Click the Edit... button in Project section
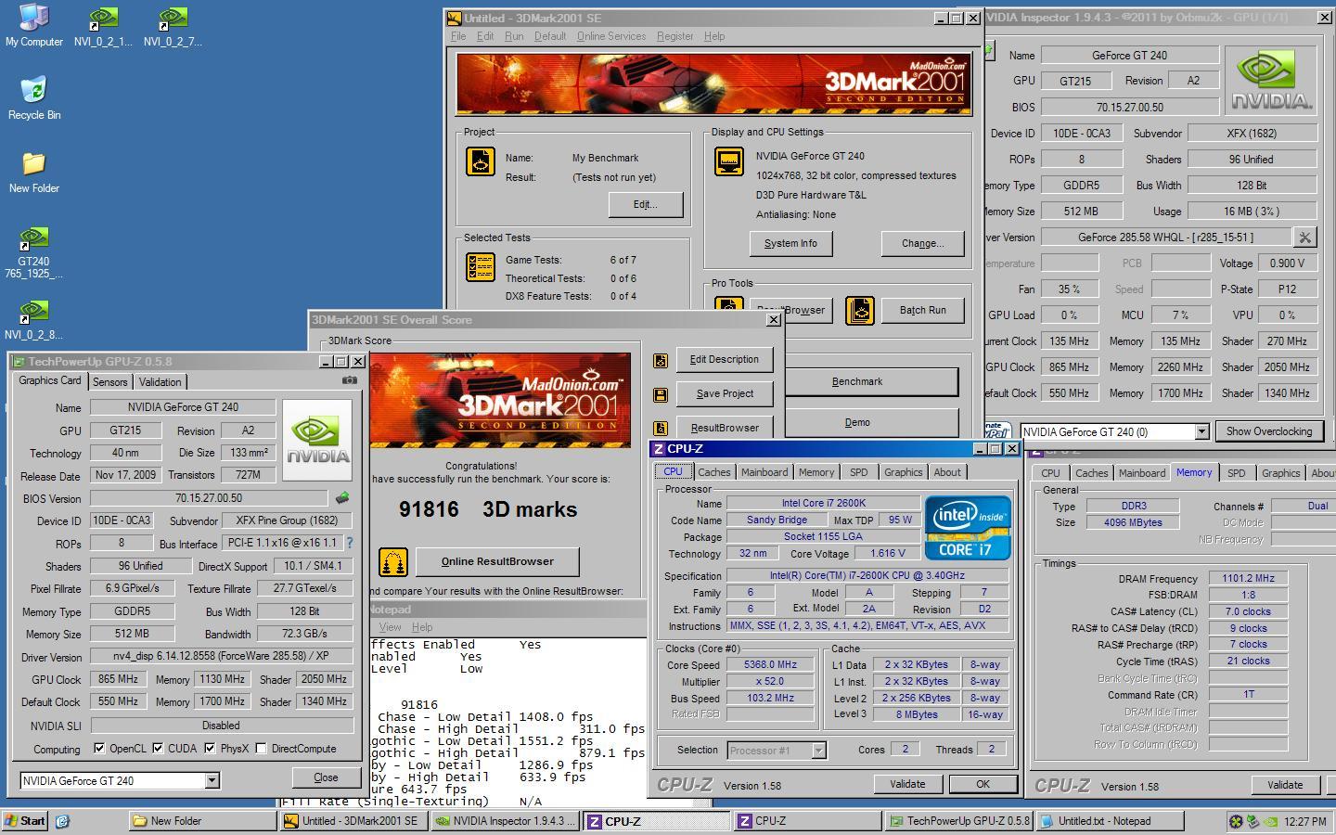Viewport: 1336px width, 835px height. [646, 204]
